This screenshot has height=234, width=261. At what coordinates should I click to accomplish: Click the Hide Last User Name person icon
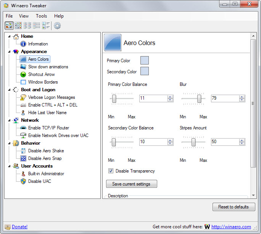(x=23, y=113)
